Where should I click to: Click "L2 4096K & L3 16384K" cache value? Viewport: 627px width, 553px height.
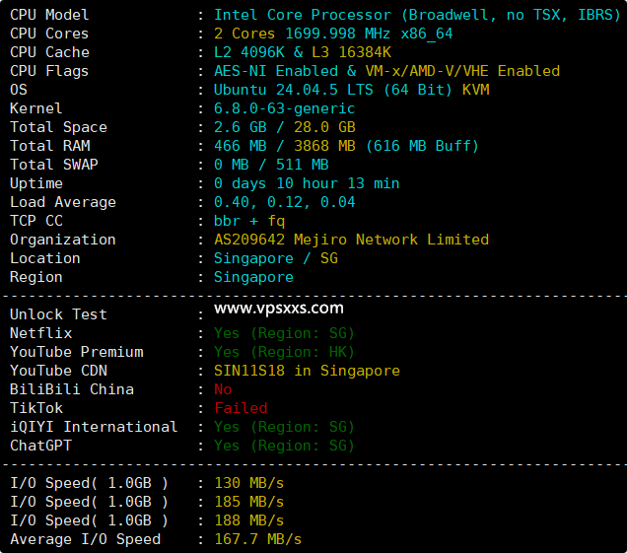303,52
